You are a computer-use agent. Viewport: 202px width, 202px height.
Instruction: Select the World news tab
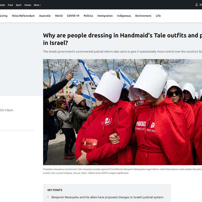tap(59, 16)
